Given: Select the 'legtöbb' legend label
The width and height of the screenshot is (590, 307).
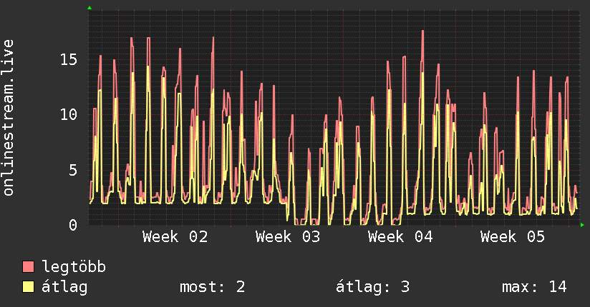Looking at the screenshot, I should (74, 266).
